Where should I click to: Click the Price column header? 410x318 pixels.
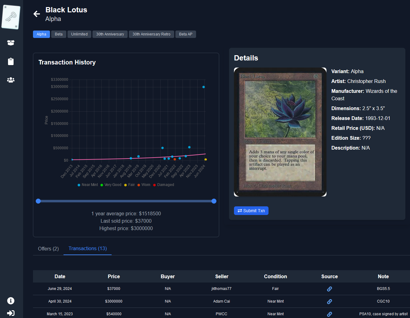coord(114,276)
